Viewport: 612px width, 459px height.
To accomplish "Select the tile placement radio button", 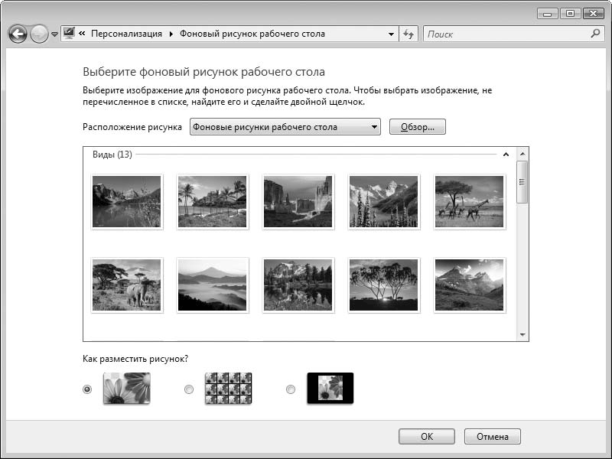I will pos(189,389).
